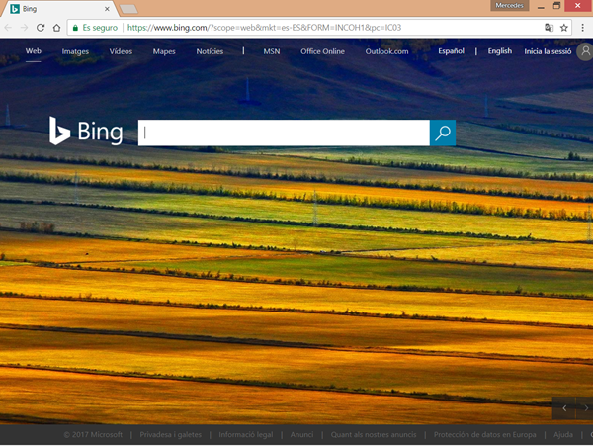Open Notícies section
This screenshot has width=593, height=446.
[x=210, y=51]
